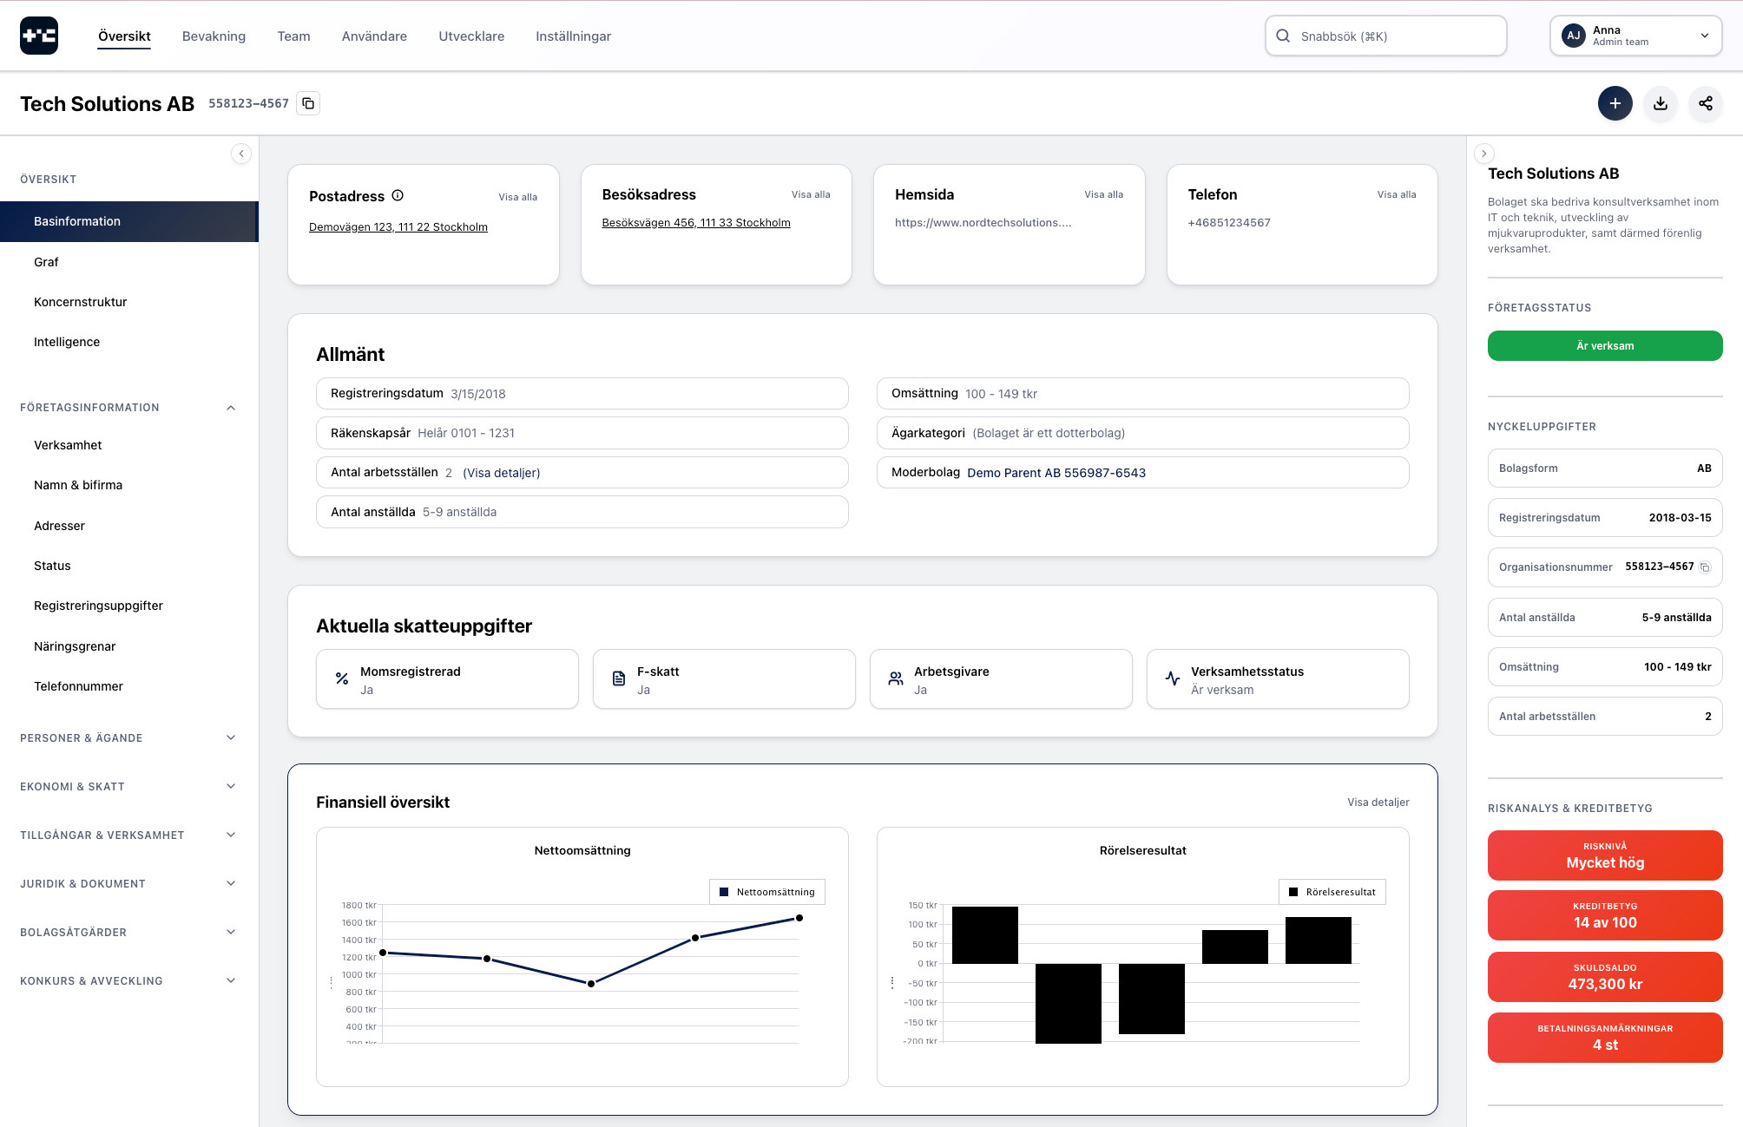This screenshot has height=1127, width=1743.
Task: Click the info icon beside Postadress
Action: [x=398, y=195]
